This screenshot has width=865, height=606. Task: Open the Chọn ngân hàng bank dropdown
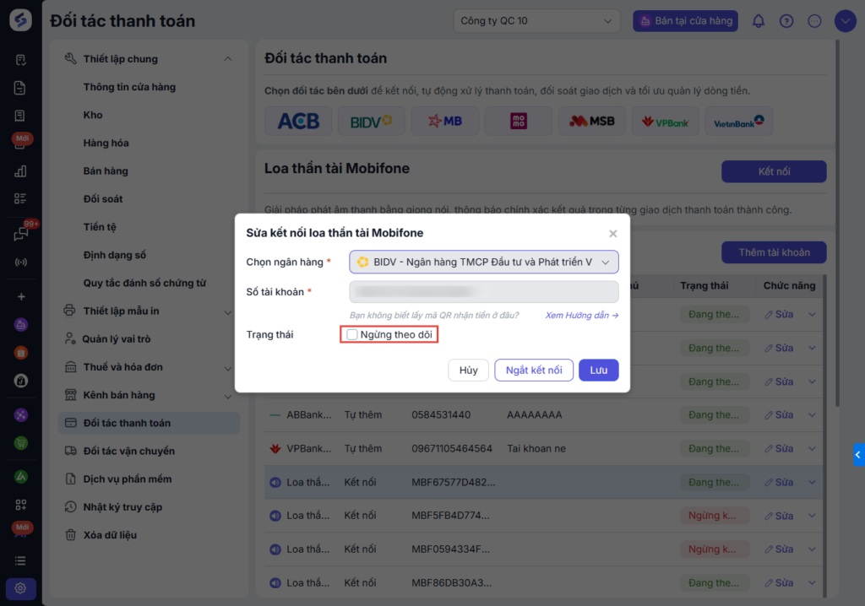pyautogui.click(x=483, y=262)
